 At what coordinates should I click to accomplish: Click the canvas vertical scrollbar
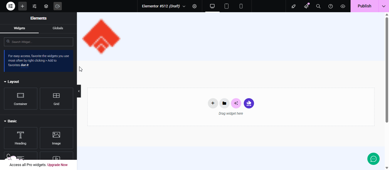click(387, 70)
